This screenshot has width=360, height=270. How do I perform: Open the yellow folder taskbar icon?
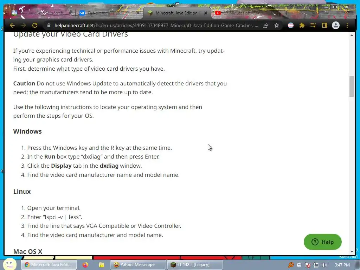tap(102, 265)
